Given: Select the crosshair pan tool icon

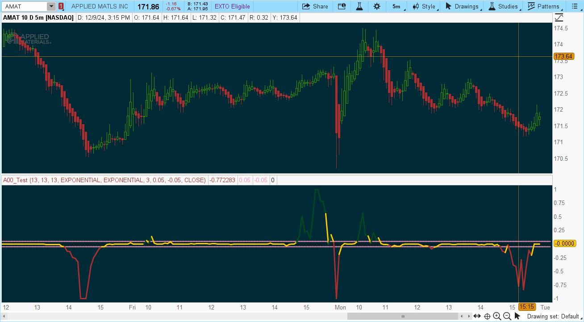Looking at the screenshot, I should 487,316.
